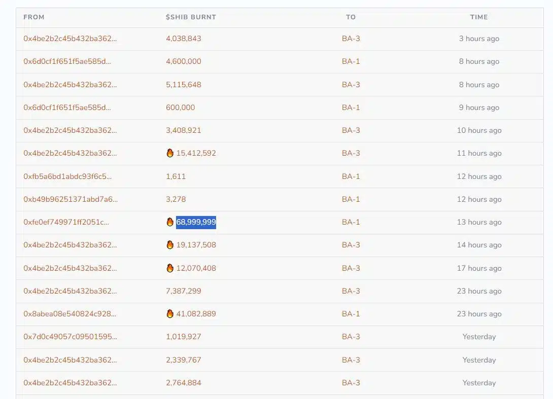
Task: Open sender address for the 19,137,508 burn
Action: 70,245
